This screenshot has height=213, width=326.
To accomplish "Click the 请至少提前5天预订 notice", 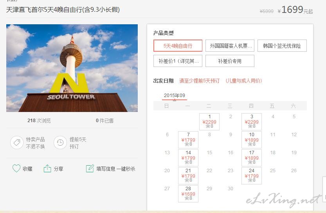I will coord(199,81).
